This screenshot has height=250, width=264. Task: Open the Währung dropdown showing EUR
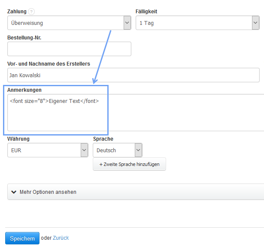(x=44, y=151)
